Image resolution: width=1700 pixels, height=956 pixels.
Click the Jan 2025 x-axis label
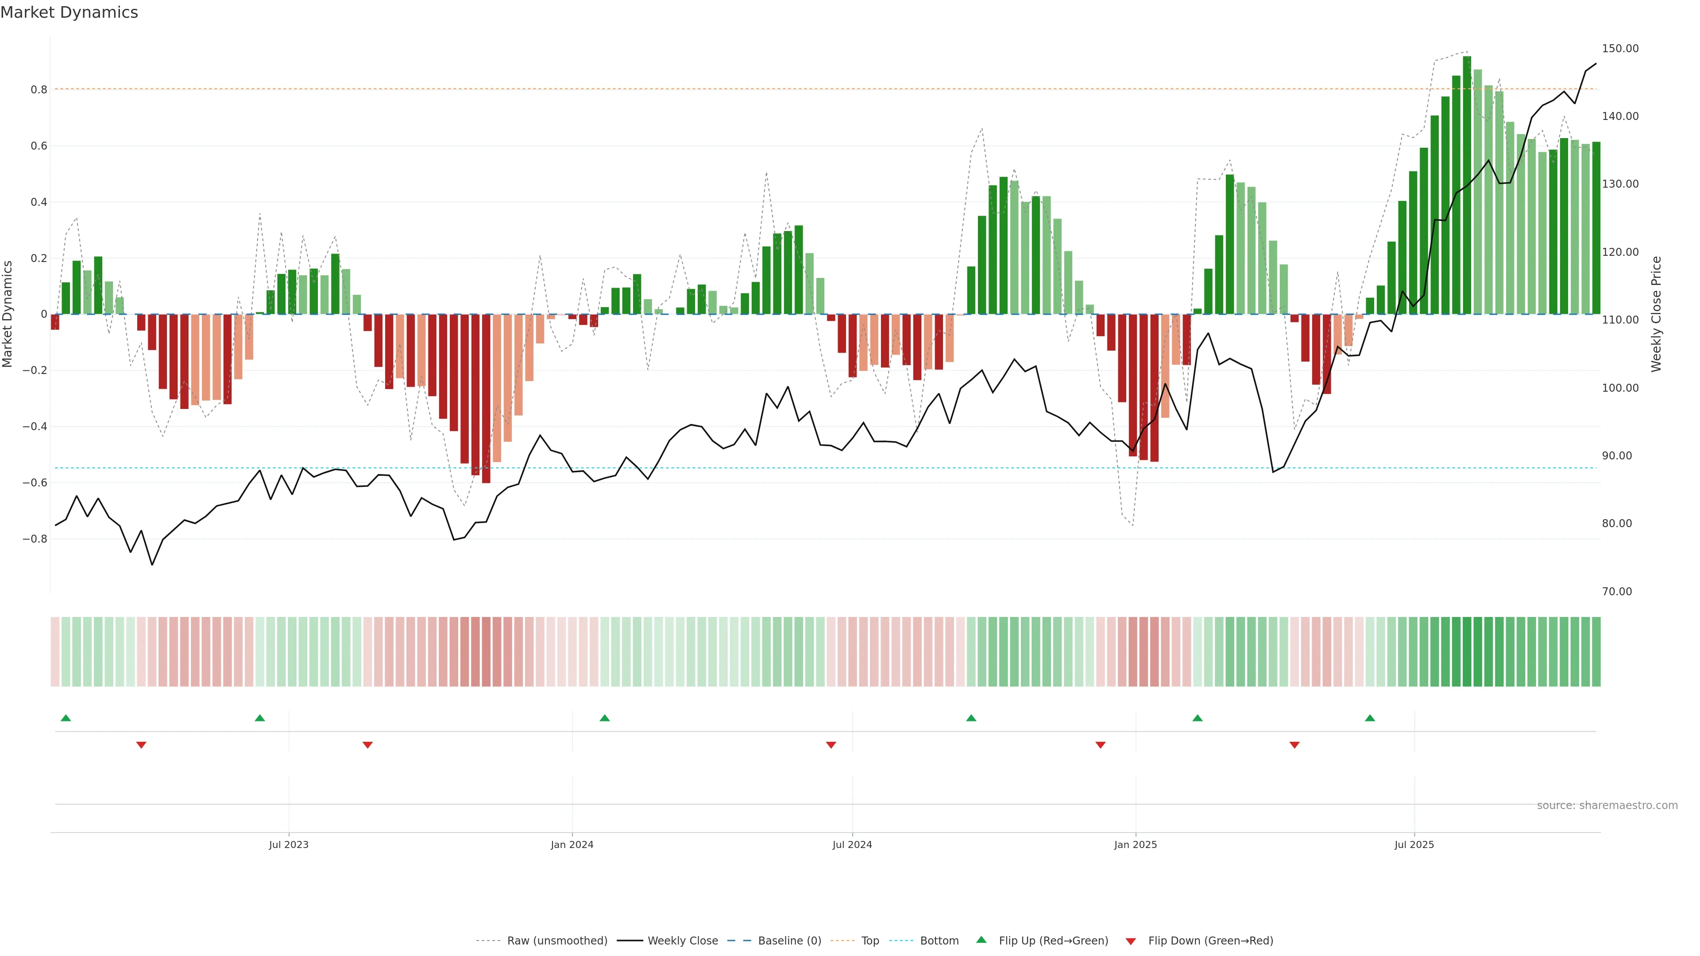point(1135,844)
